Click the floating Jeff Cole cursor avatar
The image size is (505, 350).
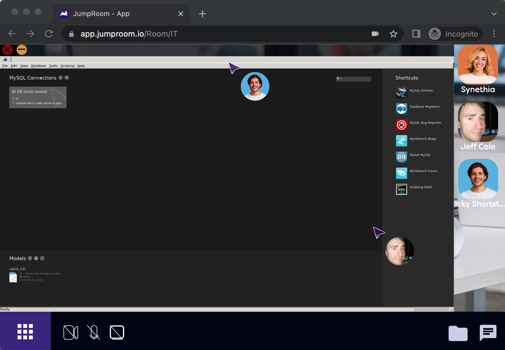point(400,251)
